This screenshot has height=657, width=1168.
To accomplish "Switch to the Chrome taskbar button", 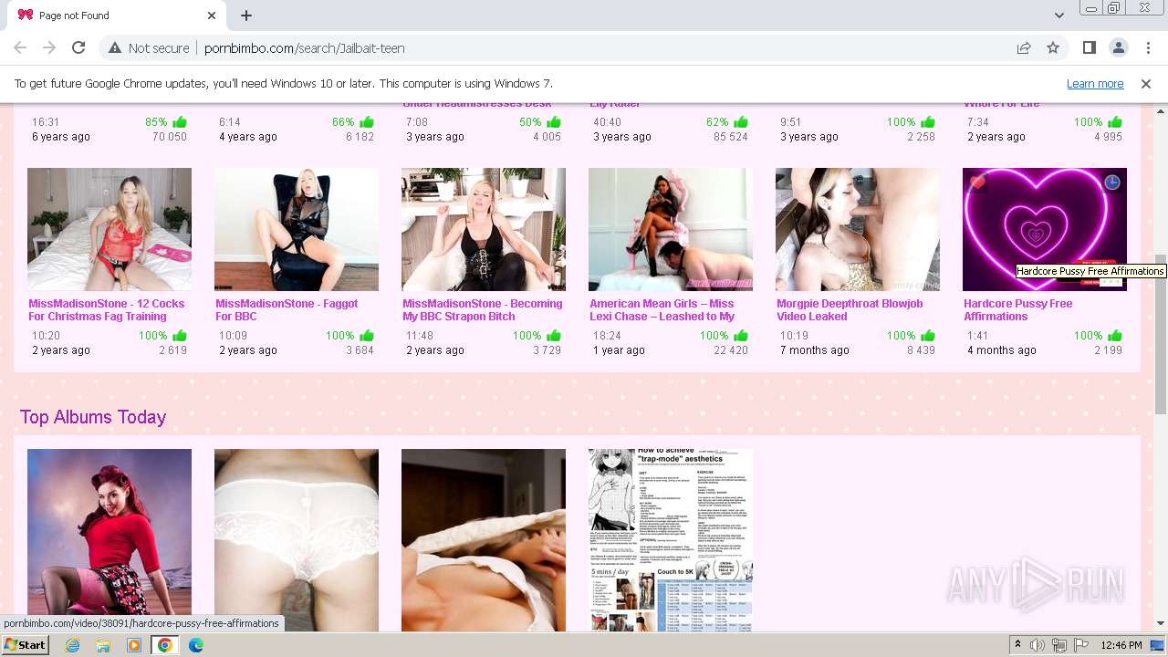I will coord(165,645).
